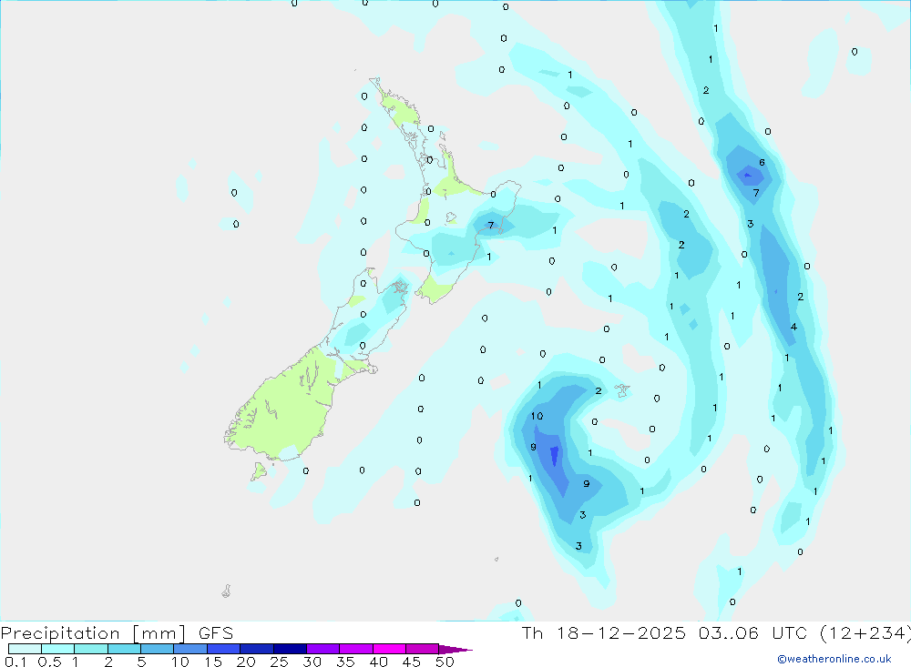
Task: Select legend swatch between 5 and 10
Action: click(x=158, y=649)
